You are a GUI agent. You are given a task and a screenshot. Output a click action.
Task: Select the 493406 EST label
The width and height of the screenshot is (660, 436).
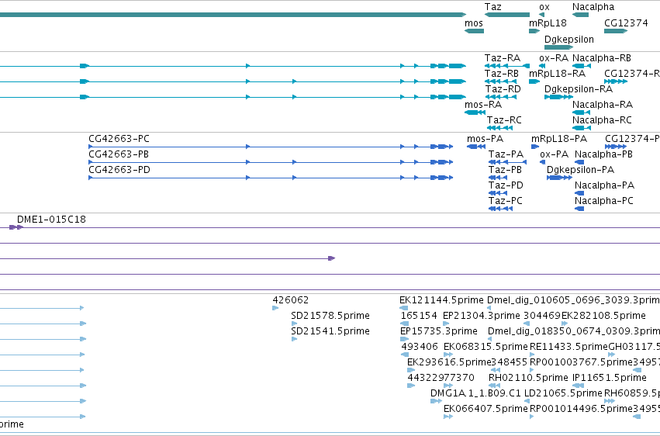click(x=420, y=347)
